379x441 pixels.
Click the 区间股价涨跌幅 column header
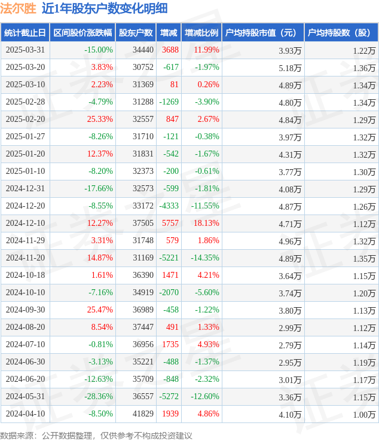(x=82, y=33)
